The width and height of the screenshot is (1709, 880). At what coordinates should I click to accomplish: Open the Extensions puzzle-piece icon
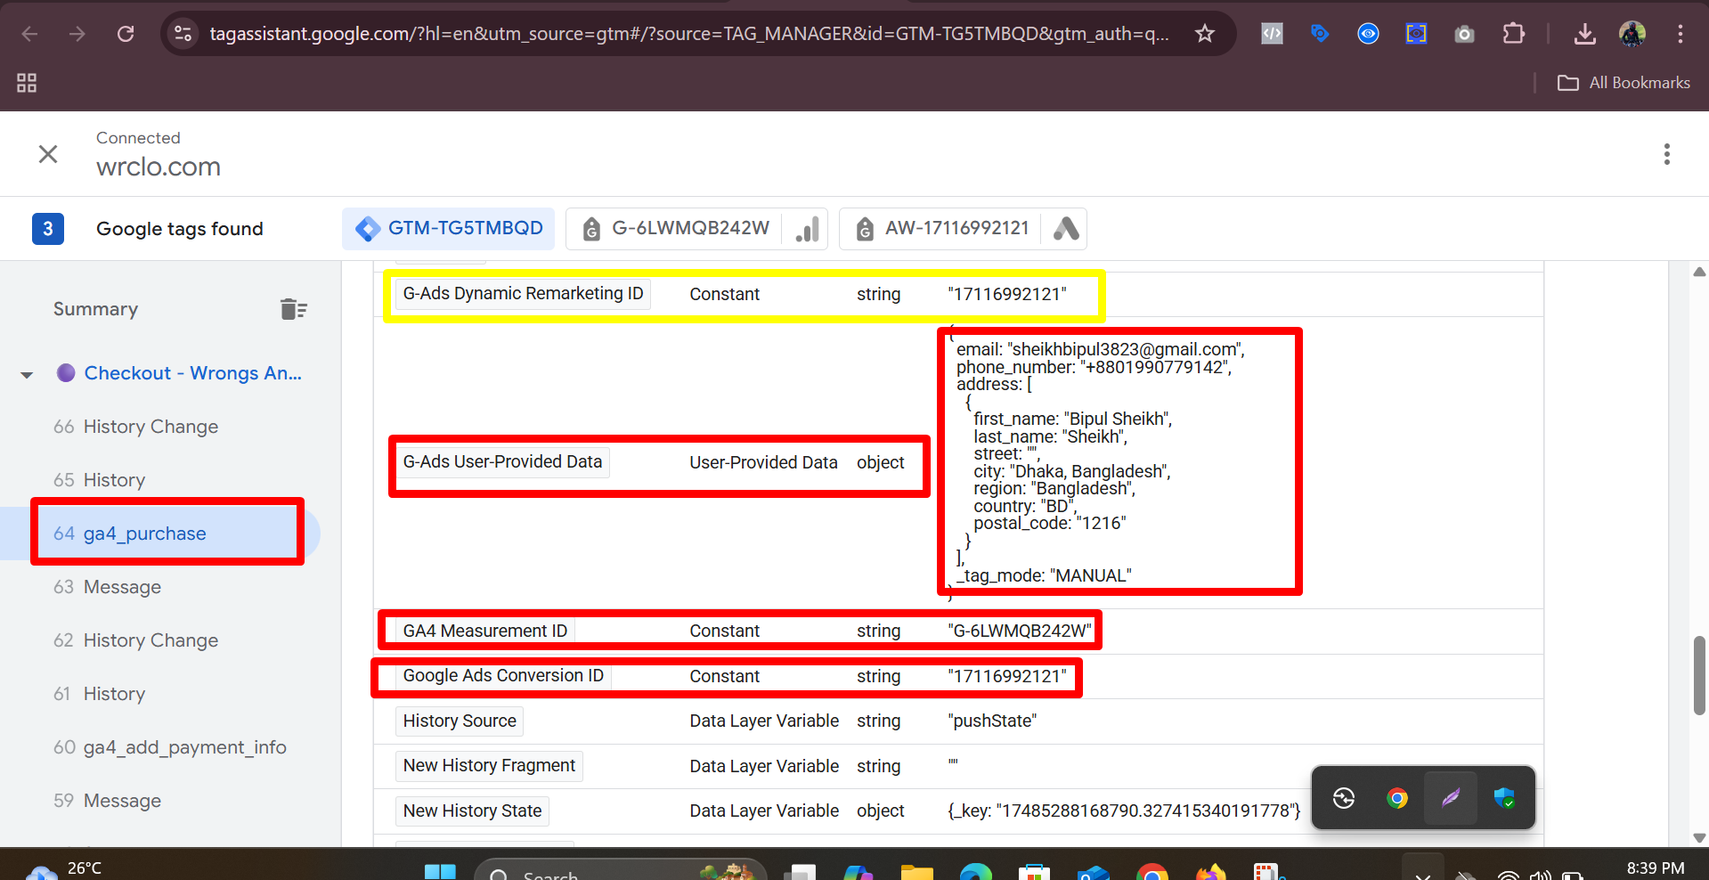[1513, 34]
